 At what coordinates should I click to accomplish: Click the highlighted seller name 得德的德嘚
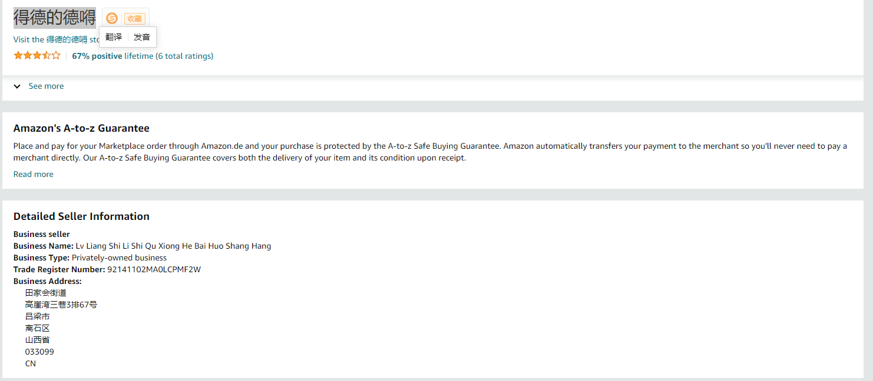coord(54,18)
